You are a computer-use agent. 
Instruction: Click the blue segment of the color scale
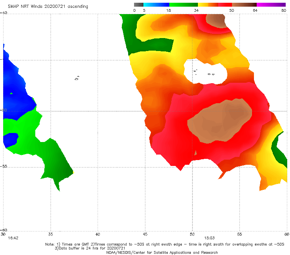coord(156,5)
